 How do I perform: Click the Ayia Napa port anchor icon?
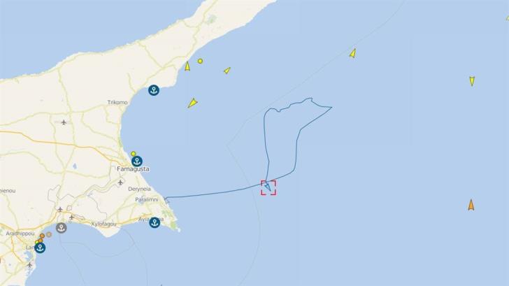[x=155, y=222]
